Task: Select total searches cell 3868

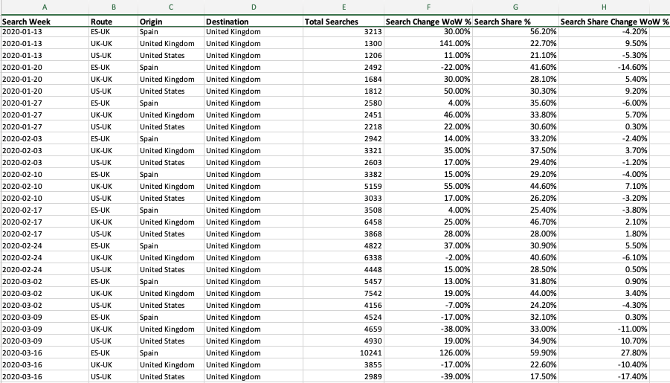Action: pos(343,234)
